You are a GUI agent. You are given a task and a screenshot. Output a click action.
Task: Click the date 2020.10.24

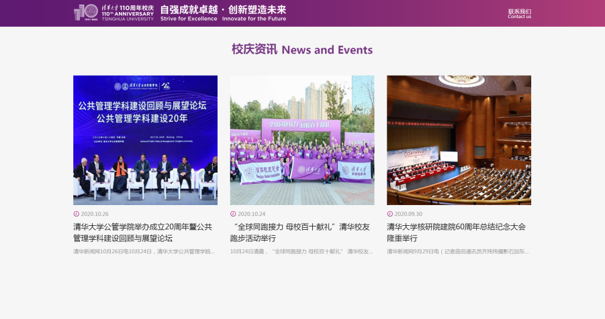click(x=252, y=214)
